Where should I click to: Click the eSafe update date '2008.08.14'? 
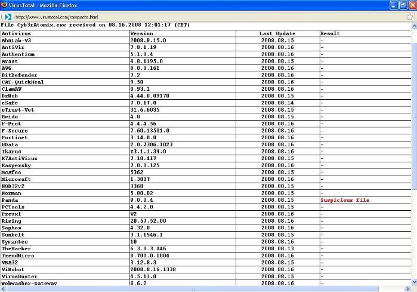[x=277, y=103]
